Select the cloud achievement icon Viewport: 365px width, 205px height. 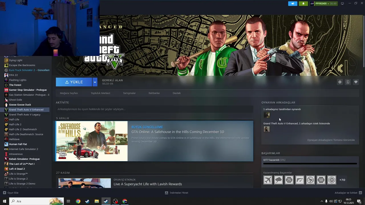coord(278,180)
